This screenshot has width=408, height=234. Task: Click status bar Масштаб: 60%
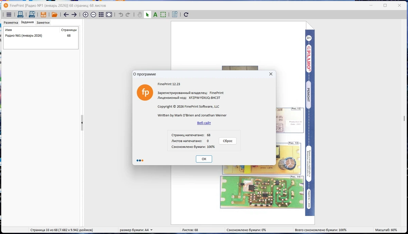tap(386, 230)
